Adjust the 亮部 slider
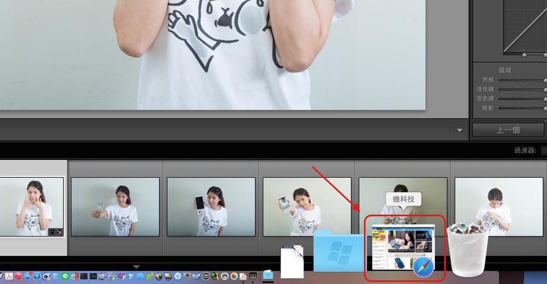Screen dimensions: 547x284 522,80
